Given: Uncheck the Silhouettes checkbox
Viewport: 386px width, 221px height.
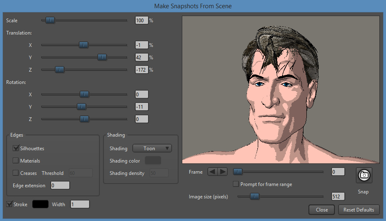Looking at the screenshot, I should (x=16, y=148).
